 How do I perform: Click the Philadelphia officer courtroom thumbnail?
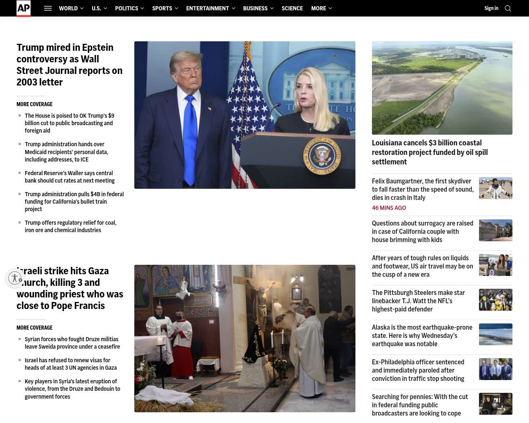496,369
